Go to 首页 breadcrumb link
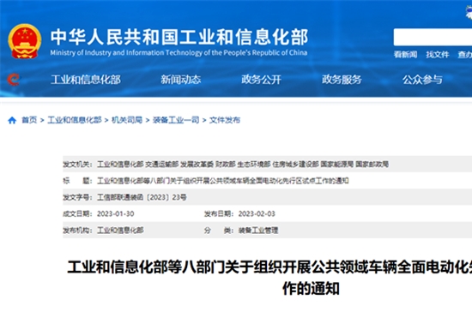 pyautogui.click(x=29, y=120)
